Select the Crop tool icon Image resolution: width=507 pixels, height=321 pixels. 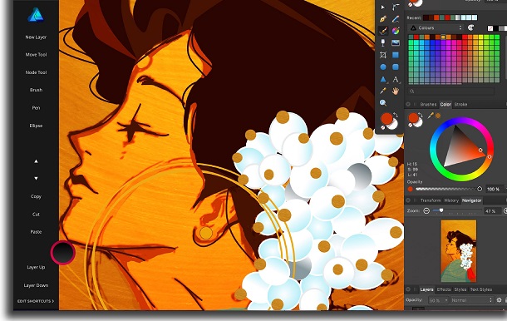pos(383,55)
